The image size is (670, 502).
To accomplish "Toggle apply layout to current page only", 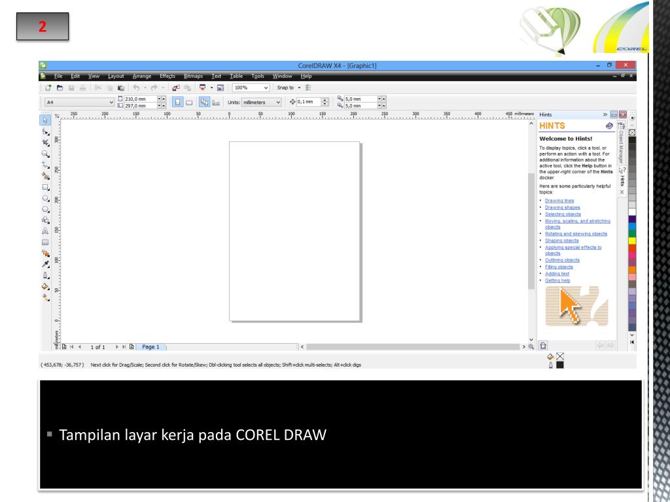I will tap(216, 102).
